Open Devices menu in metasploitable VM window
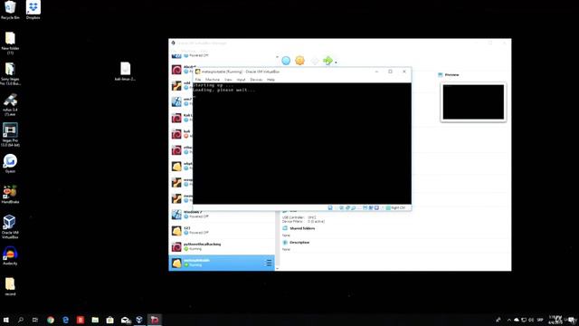 click(x=256, y=80)
